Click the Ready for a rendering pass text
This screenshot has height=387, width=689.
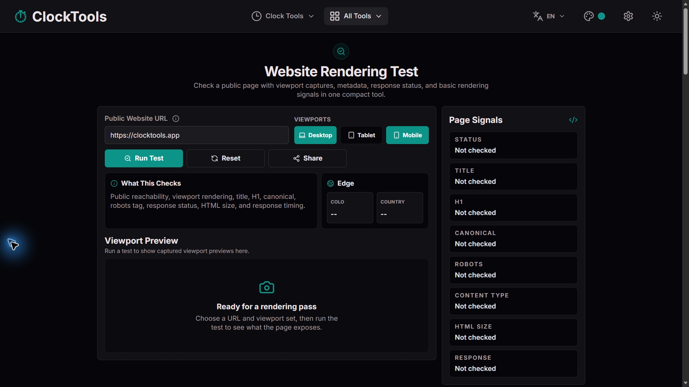click(267, 307)
